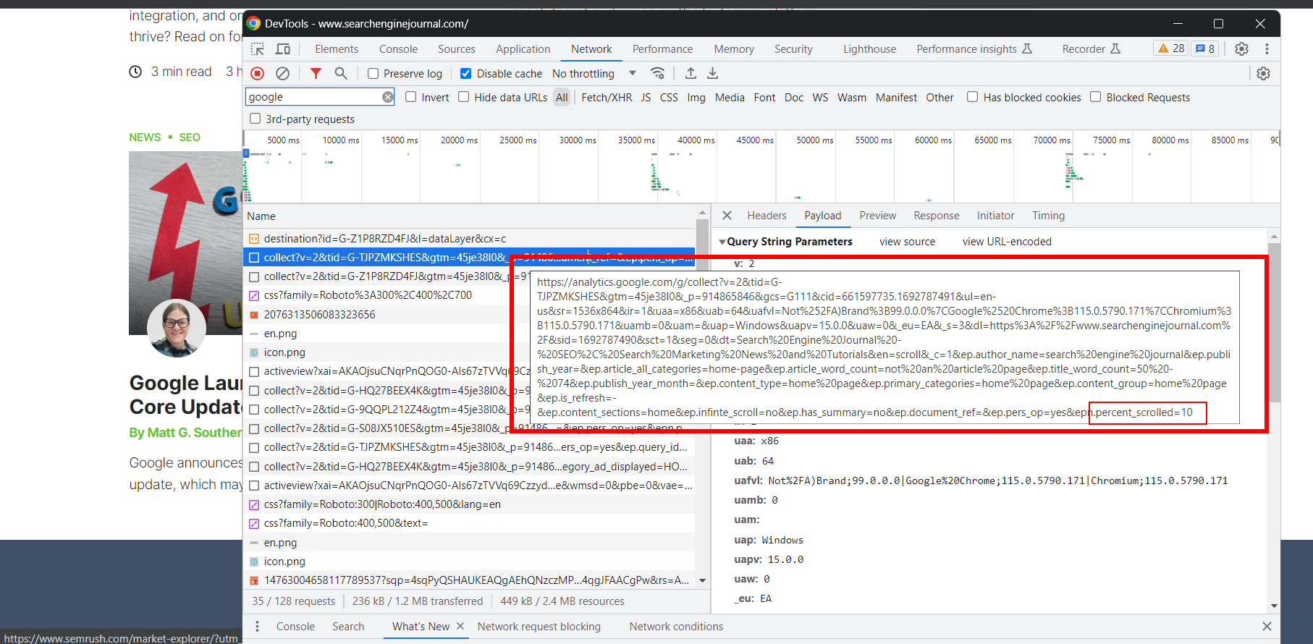Open the Lighthouse tab
1313x644 pixels.
click(869, 49)
